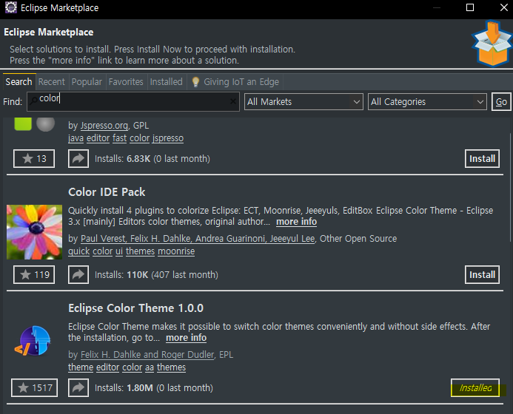Star the Color IDE Pack (119)
Screen dimensions: 513x414
(x=34, y=274)
